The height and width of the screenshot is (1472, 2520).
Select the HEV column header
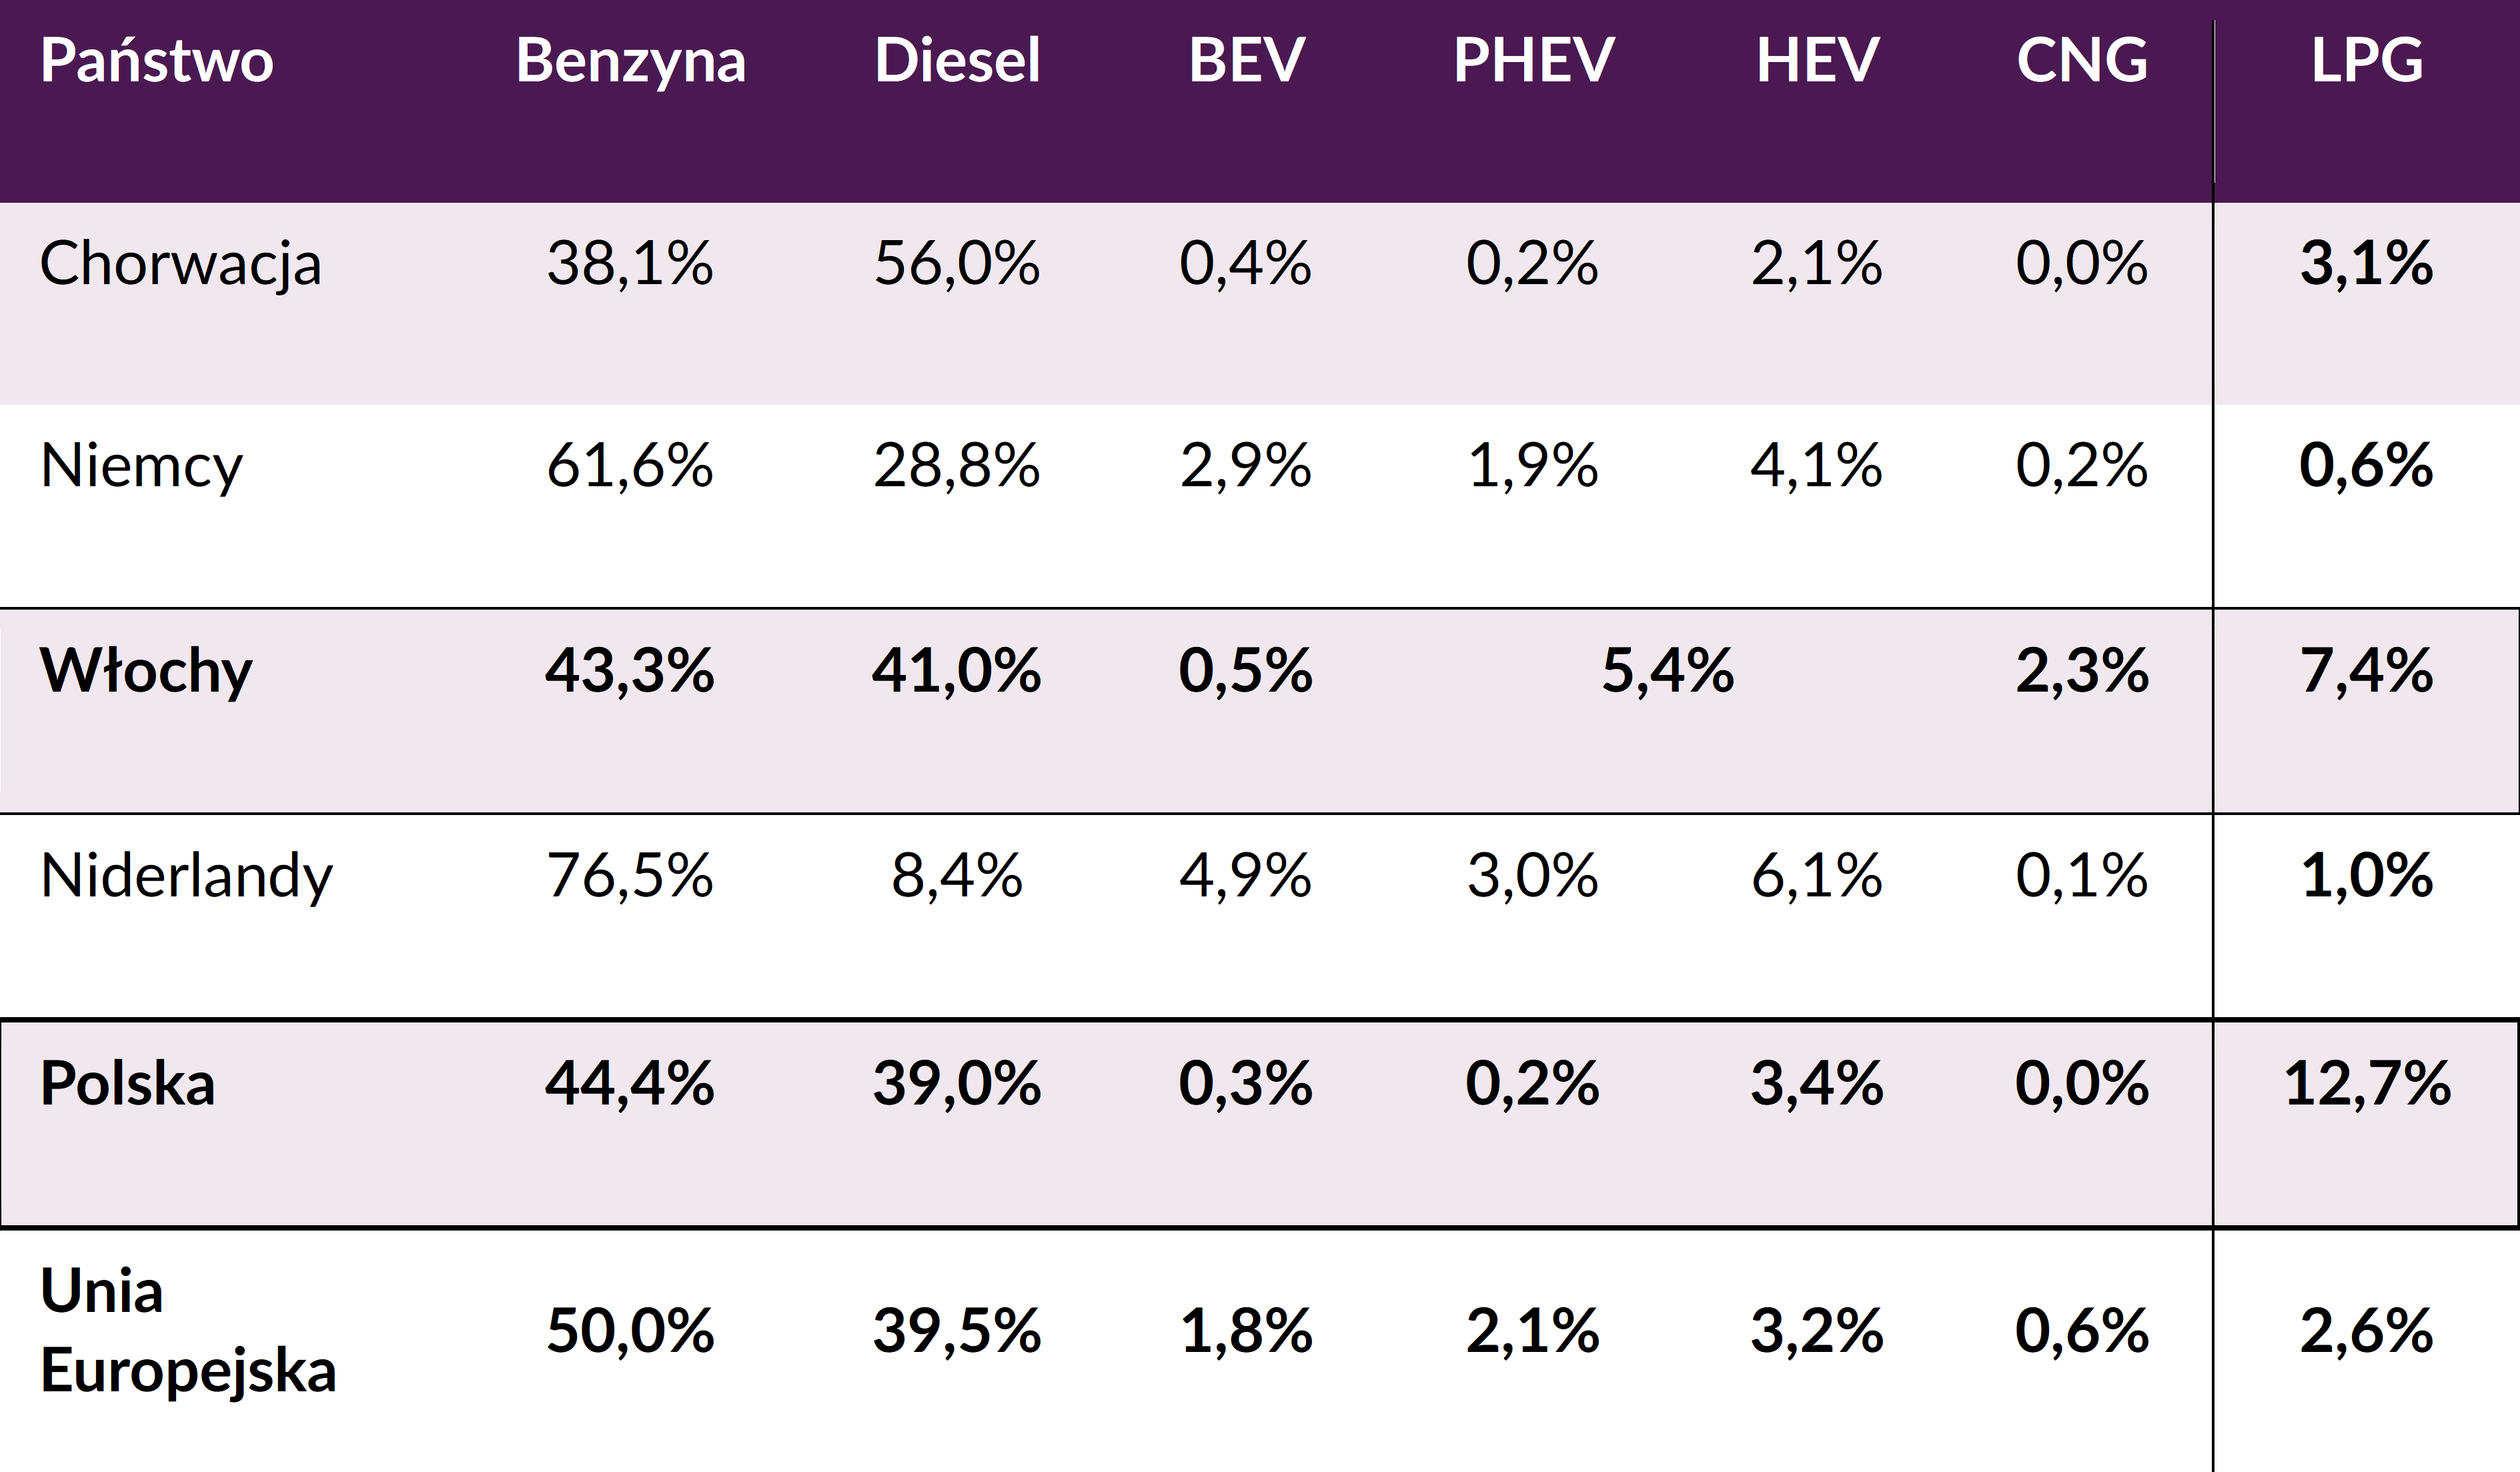[x=1817, y=60]
